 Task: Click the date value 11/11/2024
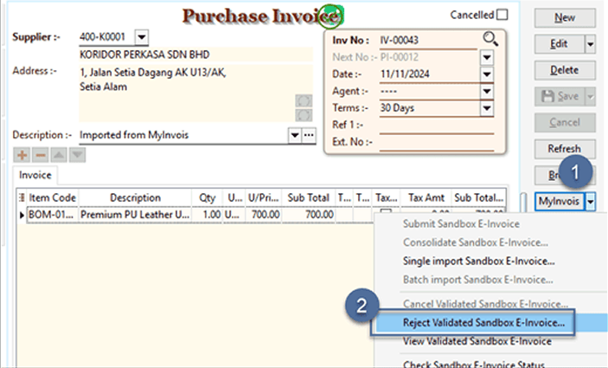tap(405, 74)
